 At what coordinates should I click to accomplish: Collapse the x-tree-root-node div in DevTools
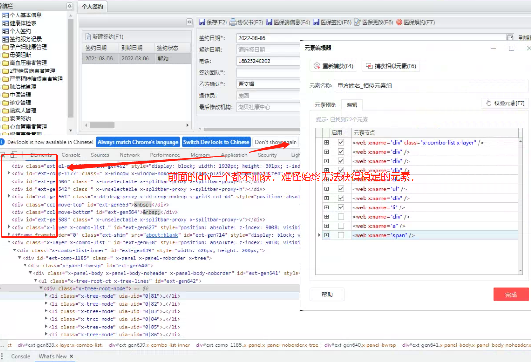click(41, 288)
